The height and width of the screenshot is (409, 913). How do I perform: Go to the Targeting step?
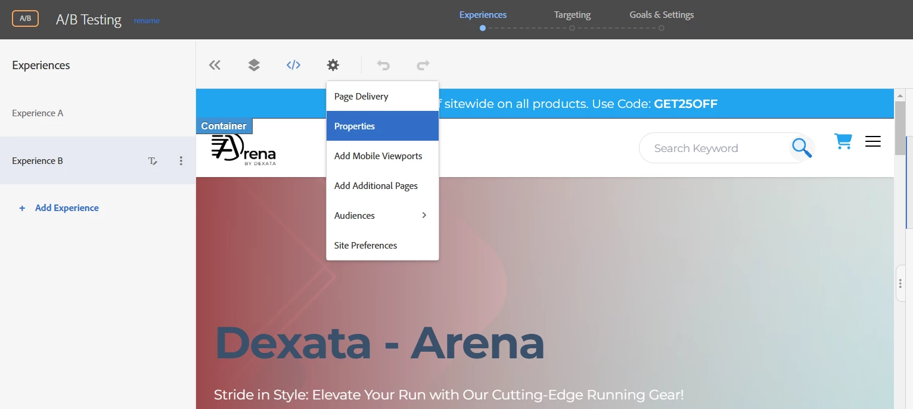coord(572,15)
